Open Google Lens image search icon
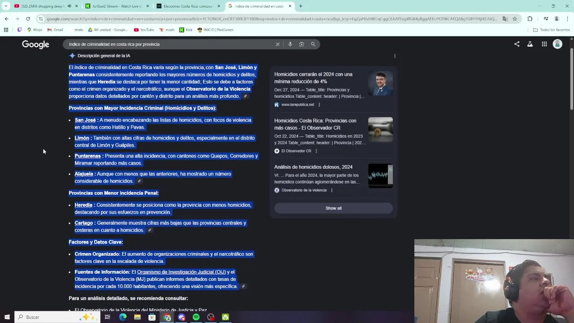Image resolution: width=574 pixels, height=323 pixels. click(301, 44)
